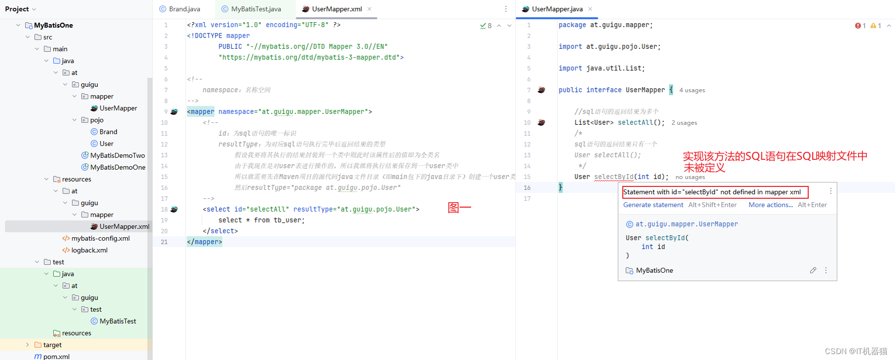
Task: Select the test package under test java
Action: 96,309
